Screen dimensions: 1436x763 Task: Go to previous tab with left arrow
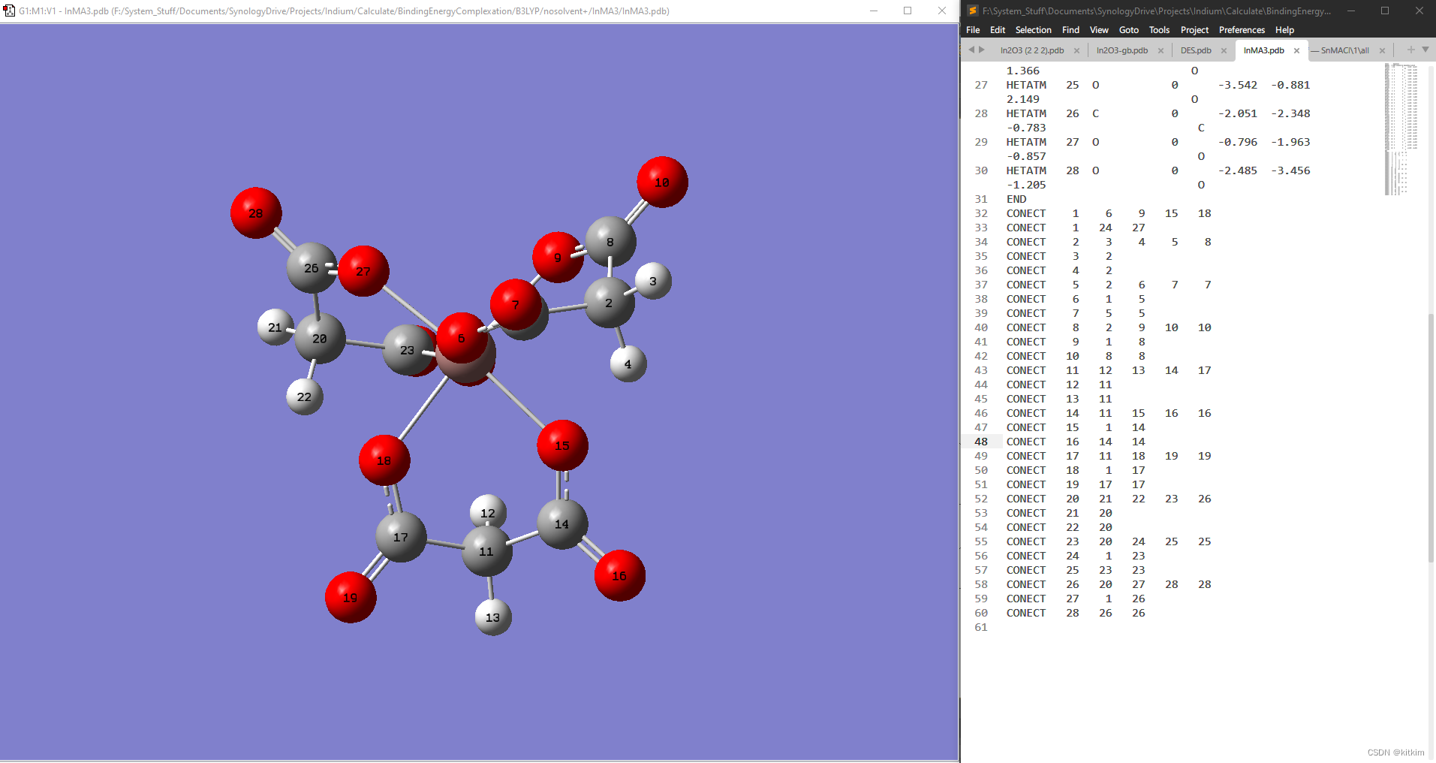click(971, 50)
